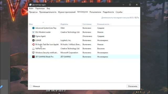The height and width of the screenshot is (94, 168).
Task: Sort by the Состояние column header
Action: 87,24
